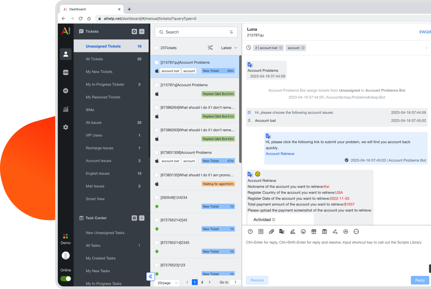431x289 pixels.
Task: Tick checkbox for ticket 215787q Account Problems
Action: pos(157,85)
